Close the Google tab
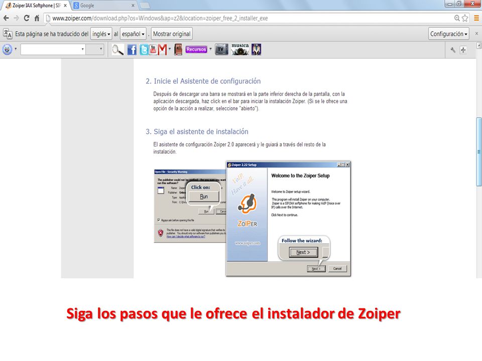This screenshot has width=482, height=361. click(133, 6)
